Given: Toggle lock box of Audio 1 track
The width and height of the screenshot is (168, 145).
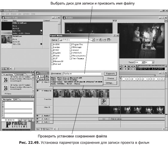Looking at the screenshot, I should 40,116.
